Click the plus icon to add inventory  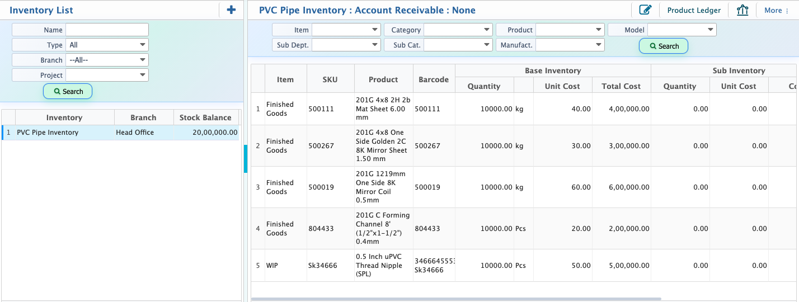click(231, 10)
